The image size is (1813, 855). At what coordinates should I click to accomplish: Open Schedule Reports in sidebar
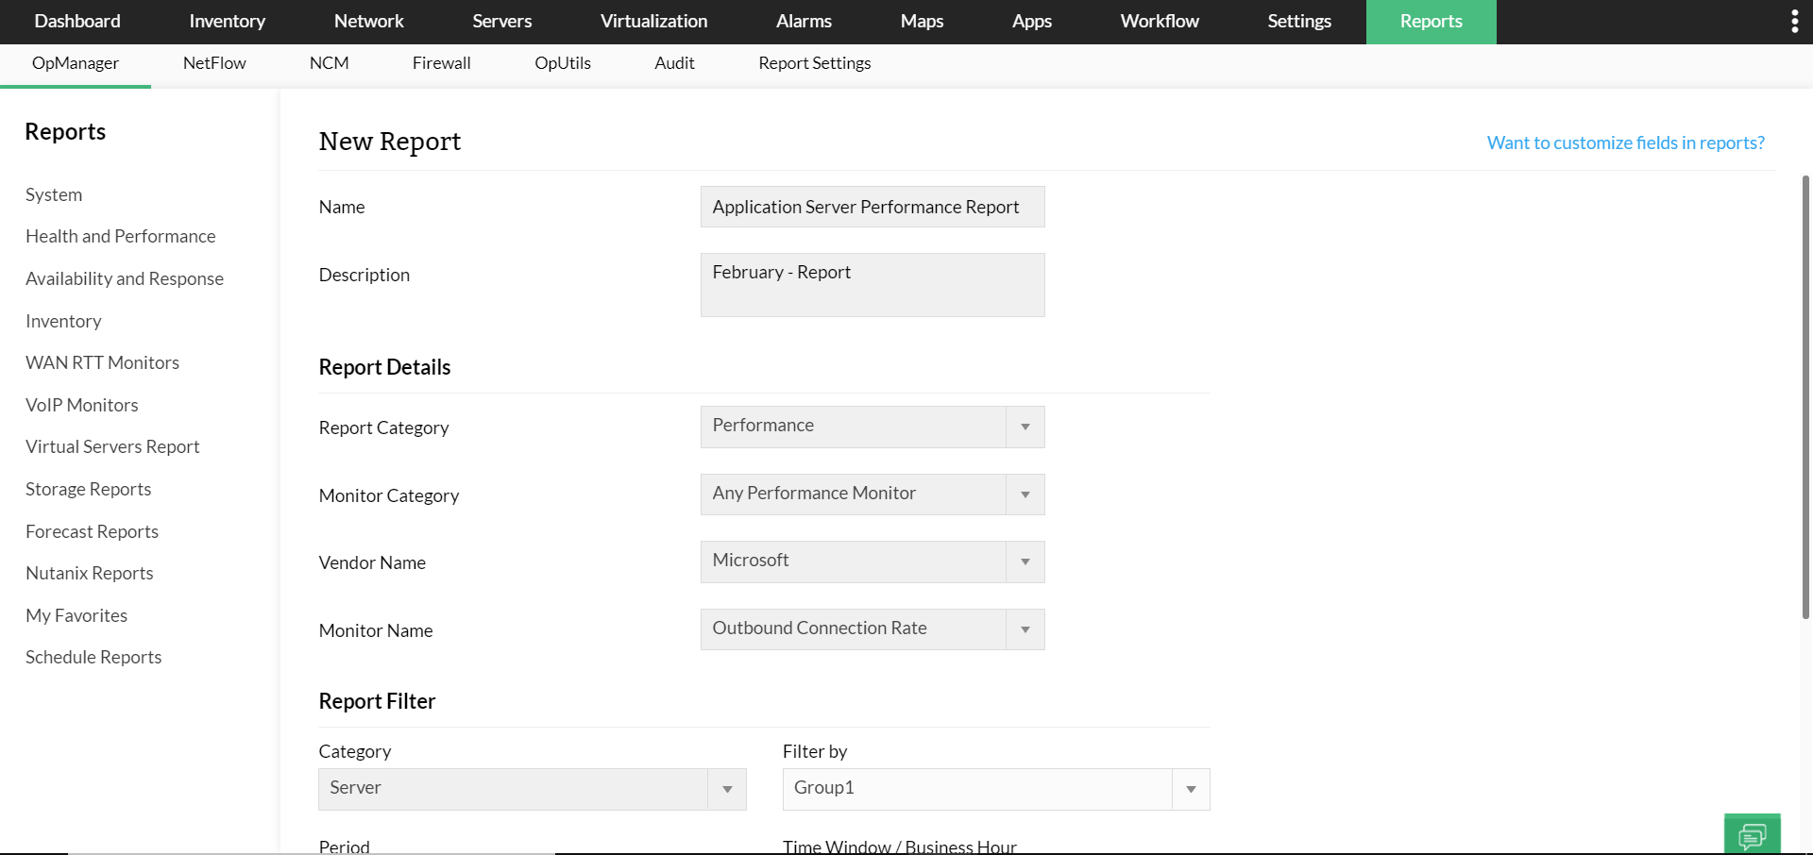pos(93,657)
